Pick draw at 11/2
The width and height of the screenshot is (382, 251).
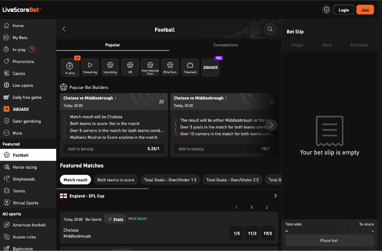[252, 233]
